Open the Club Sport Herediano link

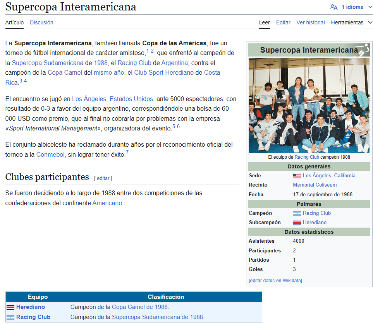pos(164,72)
